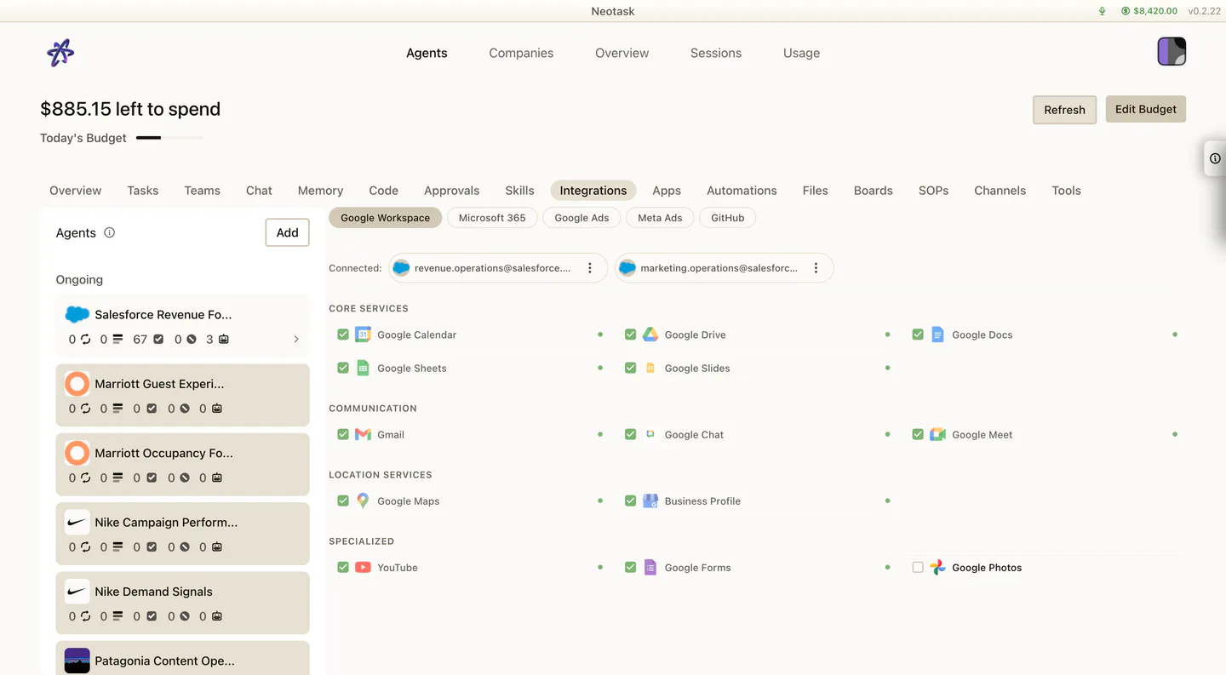Click the $8,420.00 balance indicator
This screenshot has width=1226, height=675.
click(x=1149, y=11)
